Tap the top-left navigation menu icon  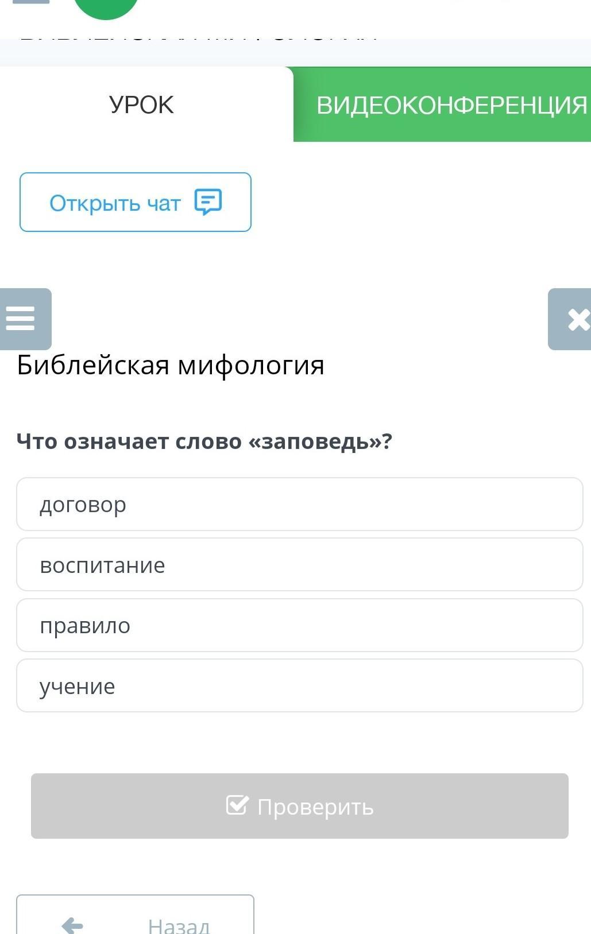coord(31,2)
